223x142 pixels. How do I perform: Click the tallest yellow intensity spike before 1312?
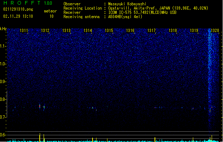point(40,137)
